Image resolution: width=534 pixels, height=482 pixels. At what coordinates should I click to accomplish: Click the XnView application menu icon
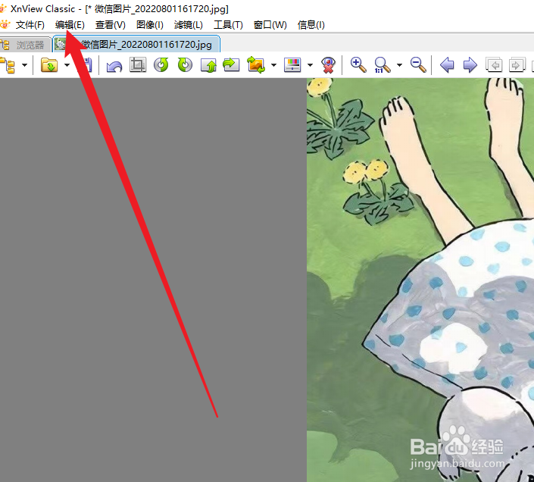(x=5, y=24)
